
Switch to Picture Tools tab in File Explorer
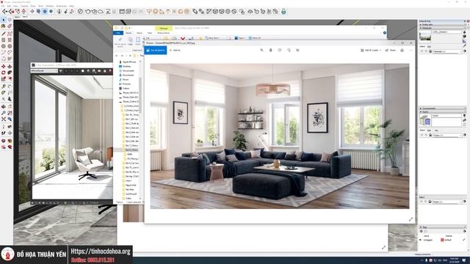(x=164, y=33)
